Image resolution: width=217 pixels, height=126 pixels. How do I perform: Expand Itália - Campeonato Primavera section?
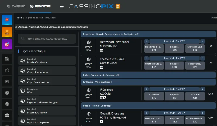(x=148, y=75)
